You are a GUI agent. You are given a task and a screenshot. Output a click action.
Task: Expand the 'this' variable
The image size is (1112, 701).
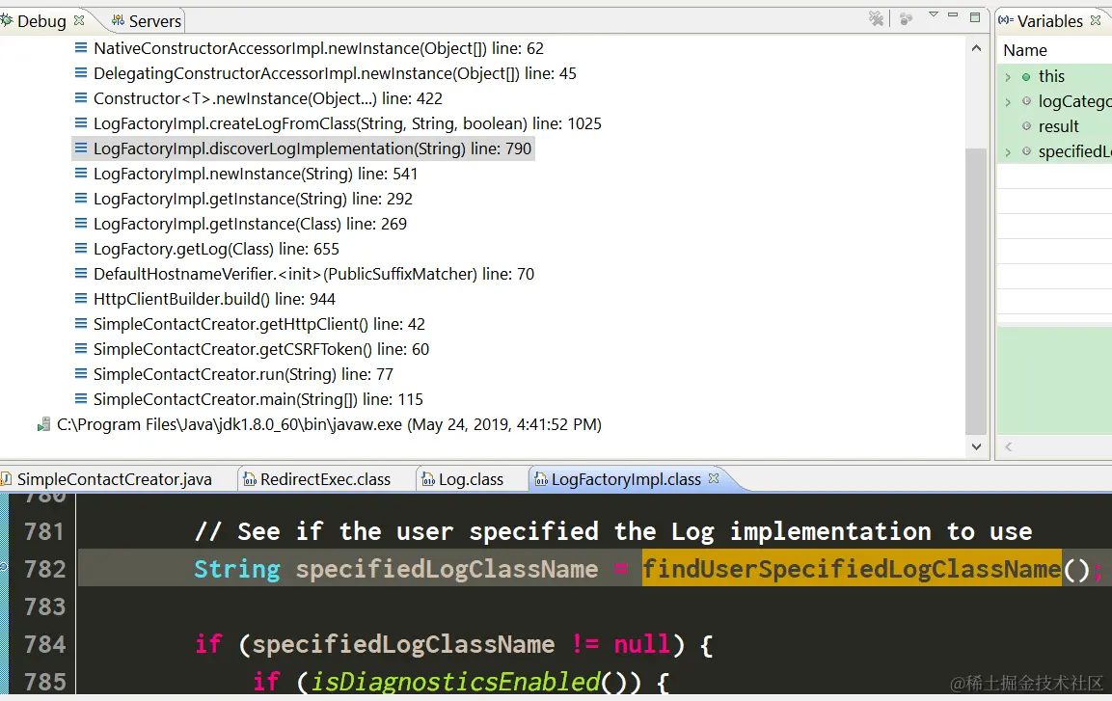pos(1008,76)
